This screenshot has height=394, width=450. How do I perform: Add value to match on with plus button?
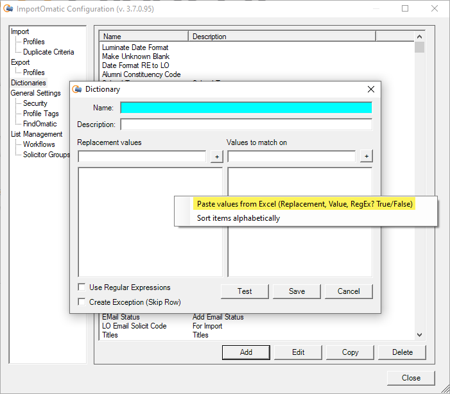pyautogui.click(x=367, y=156)
